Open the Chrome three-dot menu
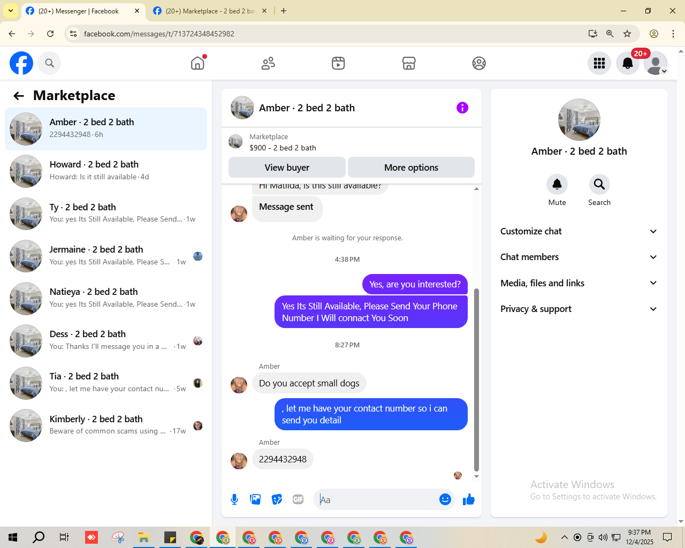The width and height of the screenshot is (685, 548). 673,34
